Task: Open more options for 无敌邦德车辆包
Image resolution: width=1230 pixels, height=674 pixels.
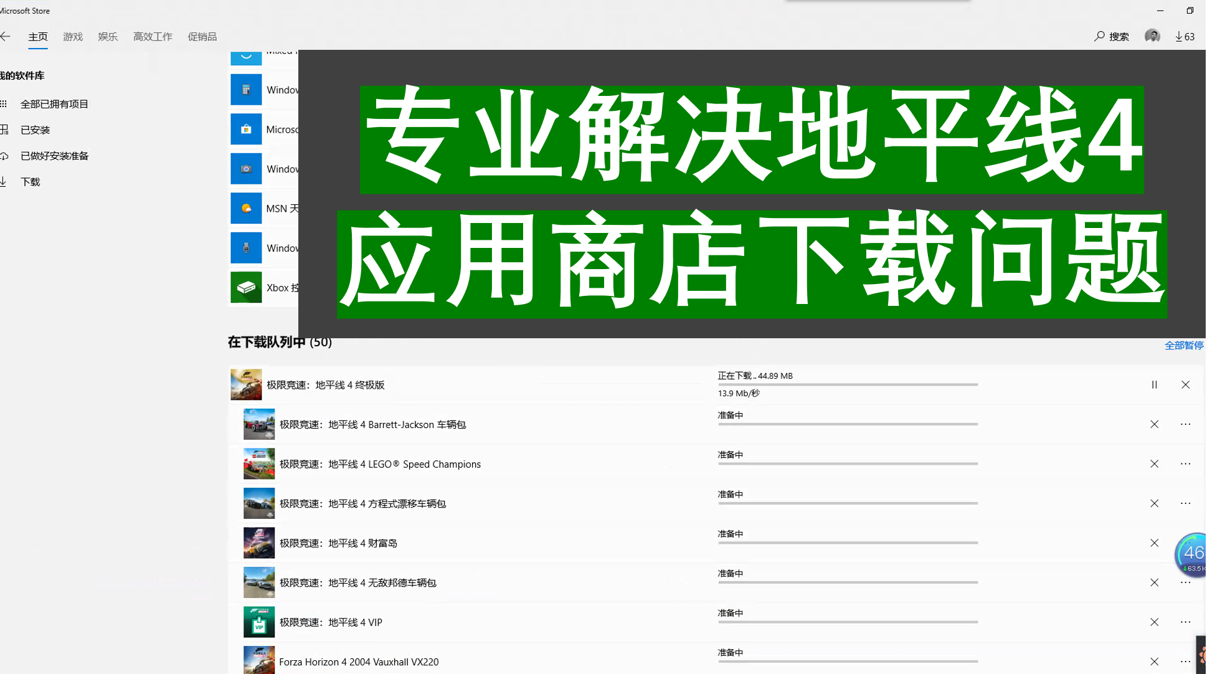Action: tap(1185, 582)
